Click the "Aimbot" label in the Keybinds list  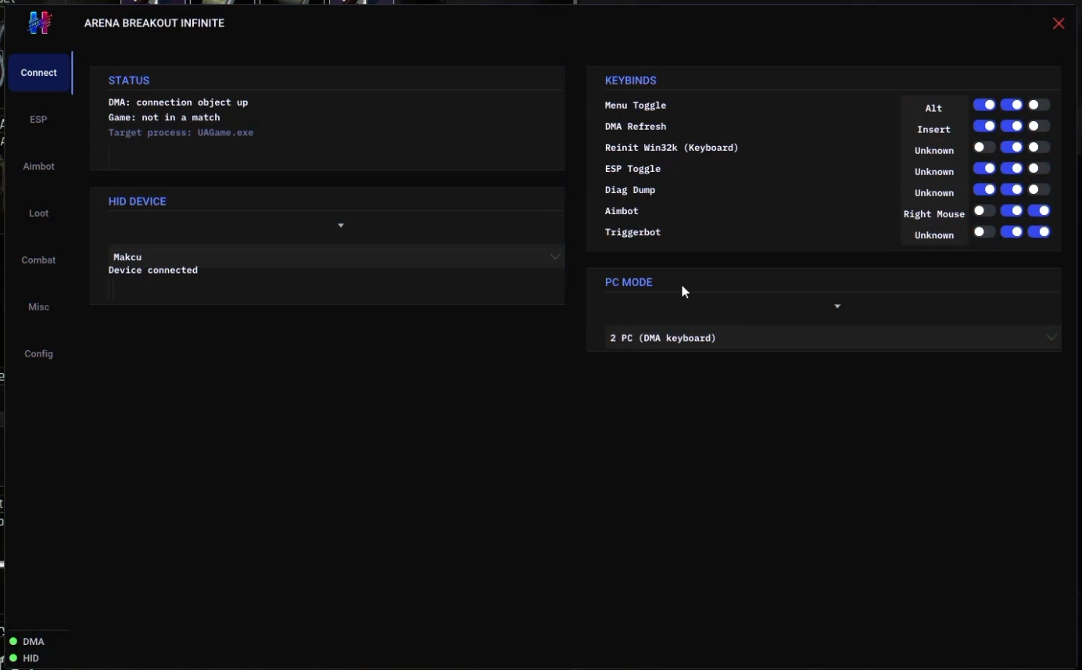click(x=622, y=210)
